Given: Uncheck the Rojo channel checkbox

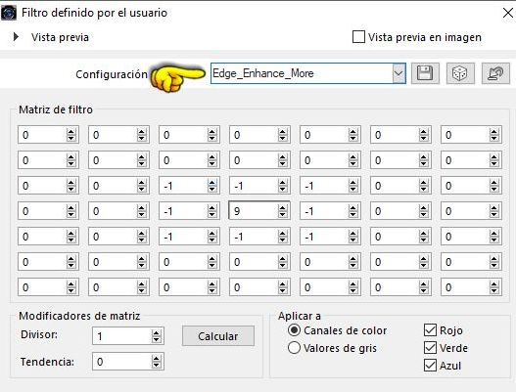Looking at the screenshot, I should click(430, 329).
